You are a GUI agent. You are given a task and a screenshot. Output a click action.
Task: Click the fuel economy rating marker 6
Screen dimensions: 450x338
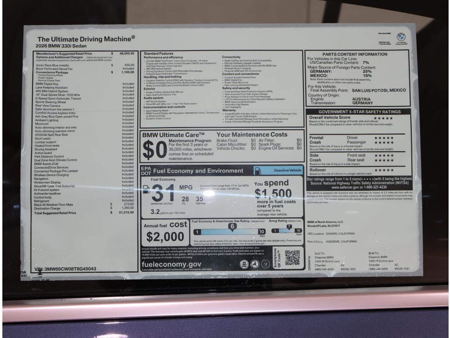click(x=232, y=227)
